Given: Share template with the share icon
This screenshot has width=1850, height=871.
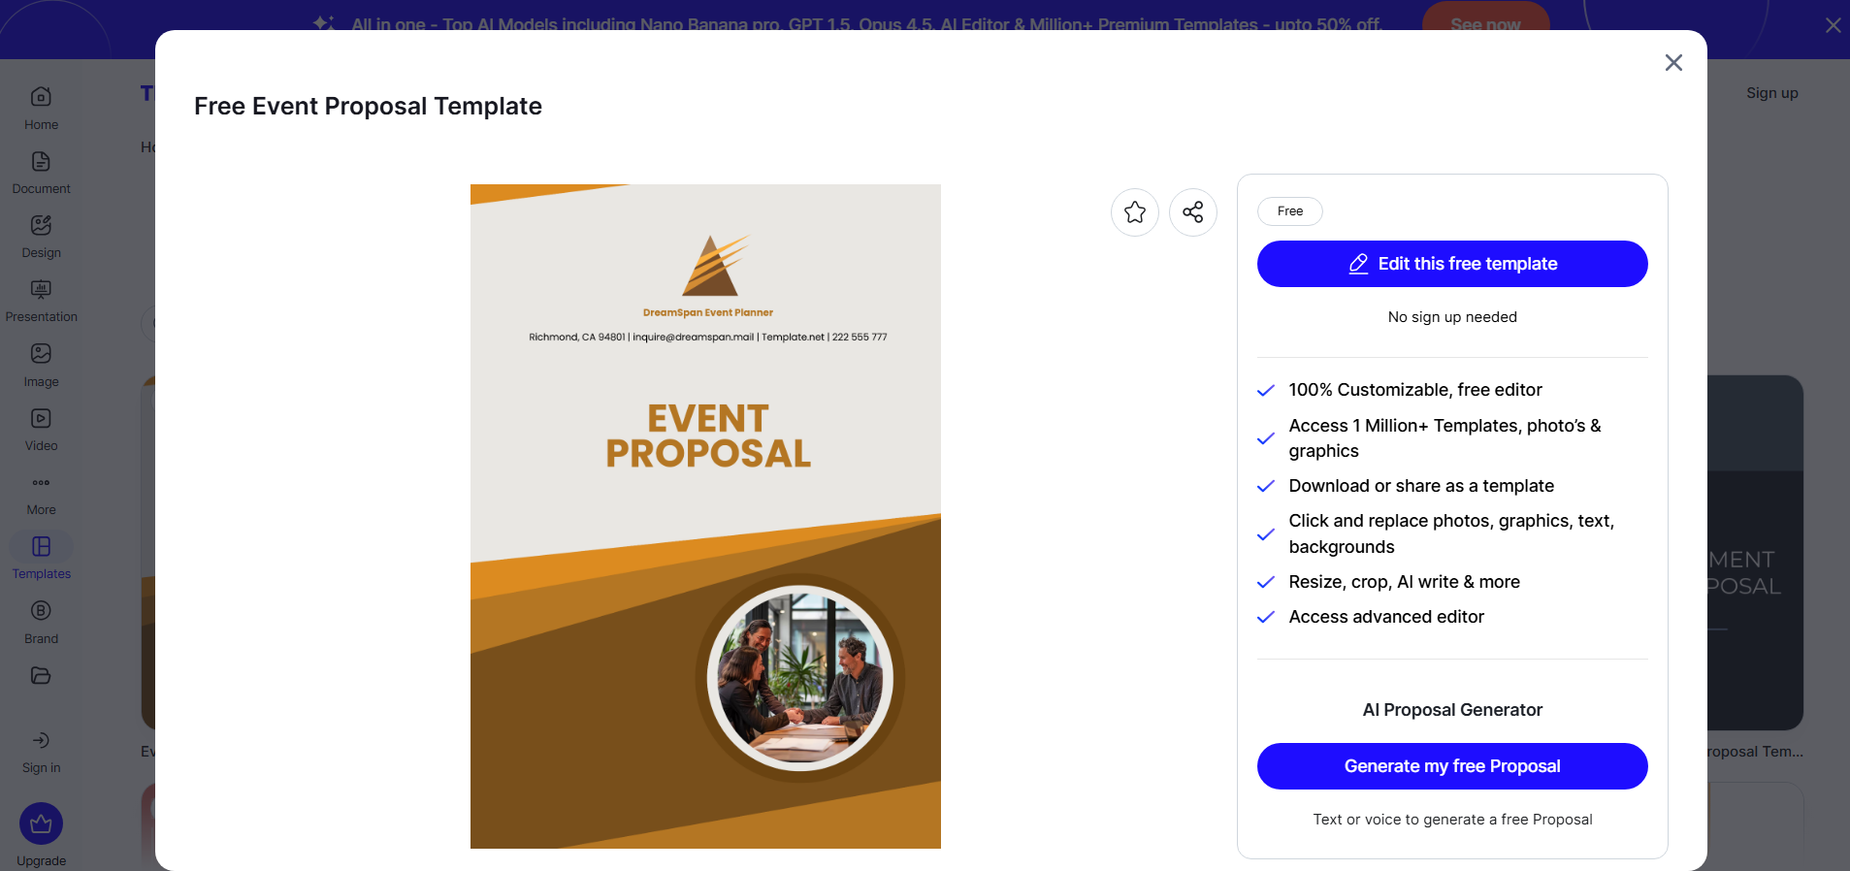Looking at the screenshot, I should [x=1193, y=212].
